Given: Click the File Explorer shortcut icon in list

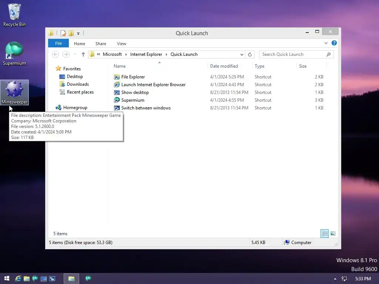Looking at the screenshot, I should tap(117, 77).
